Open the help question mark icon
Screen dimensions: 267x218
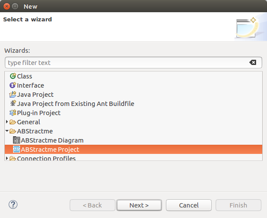(13, 204)
